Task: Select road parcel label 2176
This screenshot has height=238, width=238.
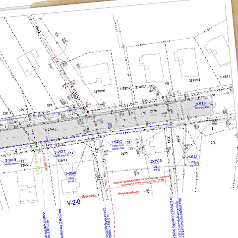Action: (x=153, y=111)
